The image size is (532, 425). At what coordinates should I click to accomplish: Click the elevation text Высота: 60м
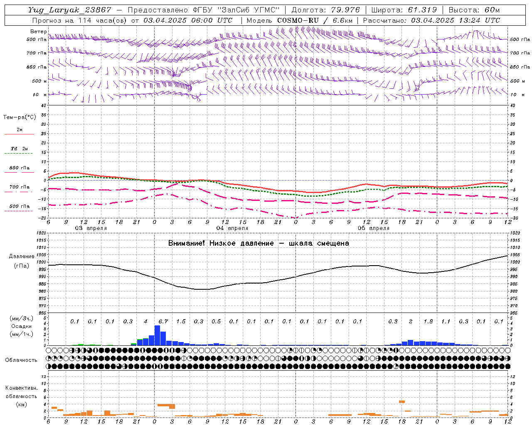[474, 10]
